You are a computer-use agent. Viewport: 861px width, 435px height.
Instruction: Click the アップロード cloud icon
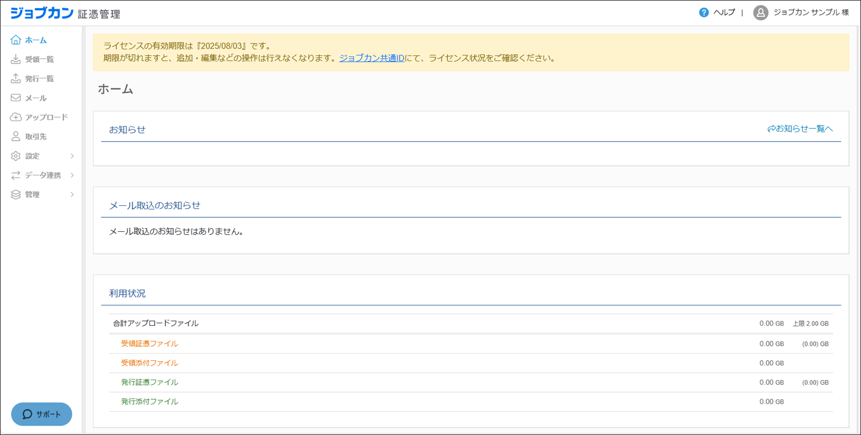(x=16, y=117)
